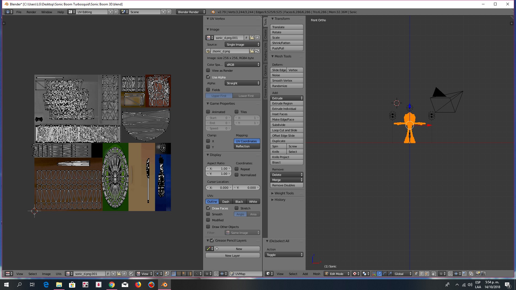The width and height of the screenshot is (516, 290).
Task: Select UV face selection mode
Action: click(x=184, y=274)
